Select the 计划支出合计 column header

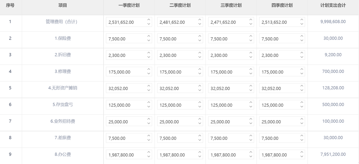point(333,5)
